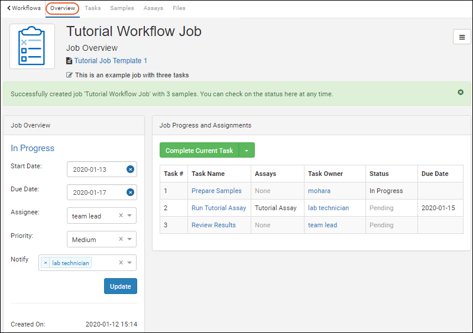Open the Samples tab

[122, 8]
